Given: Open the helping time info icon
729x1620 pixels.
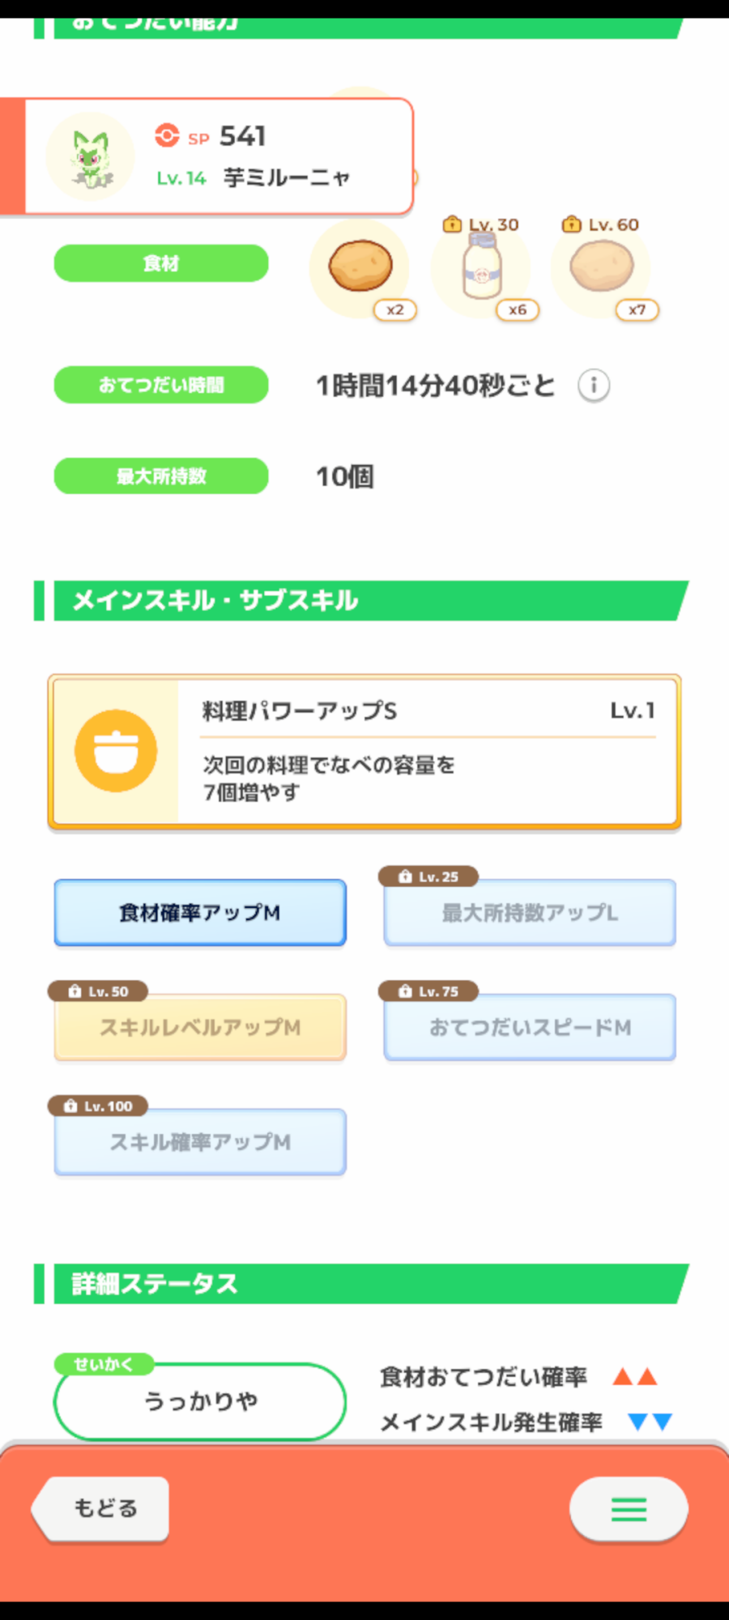Looking at the screenshot, I should click(x=593, y=385).
